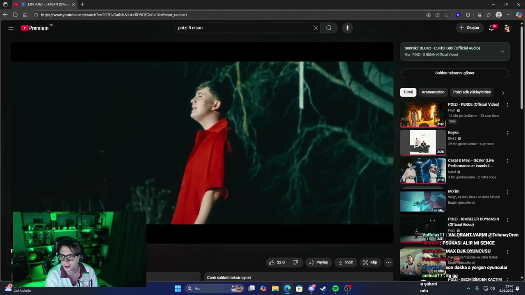Open options for POIZI - PERDE video
The width and height of the screenshot is (525, 295).
[508, 105]
